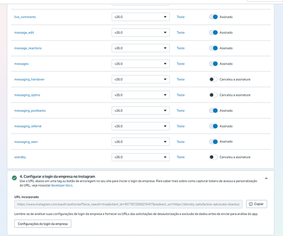Click Teste link for messaging_seen
Screen dimensions: 283x236
click(181, 142)
